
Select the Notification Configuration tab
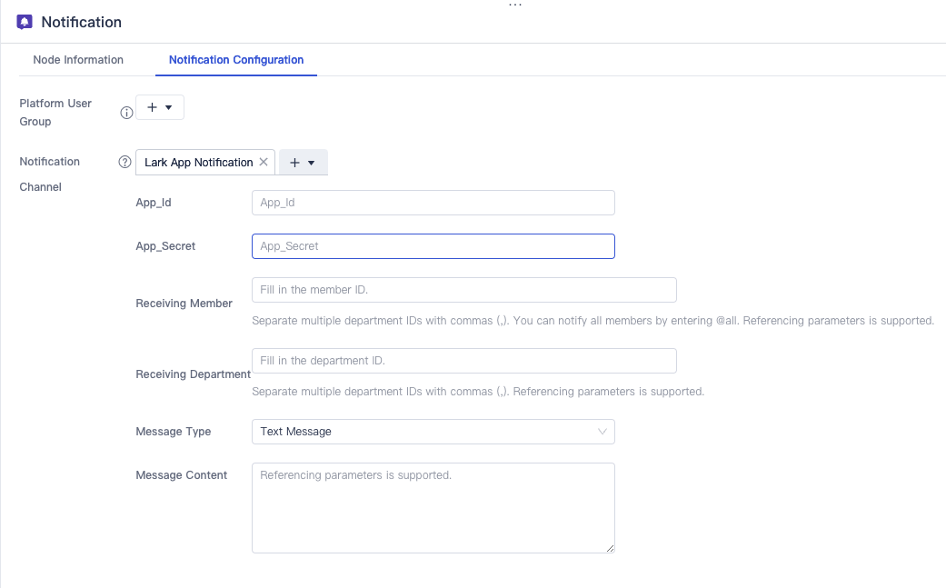click(236, 60)
